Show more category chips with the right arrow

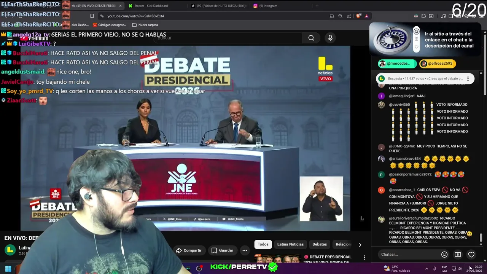pos(360,245)
